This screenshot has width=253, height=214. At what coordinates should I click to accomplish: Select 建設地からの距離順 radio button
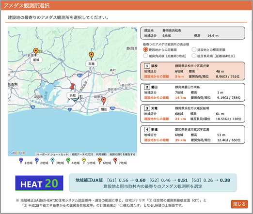(x=145, y=49)
